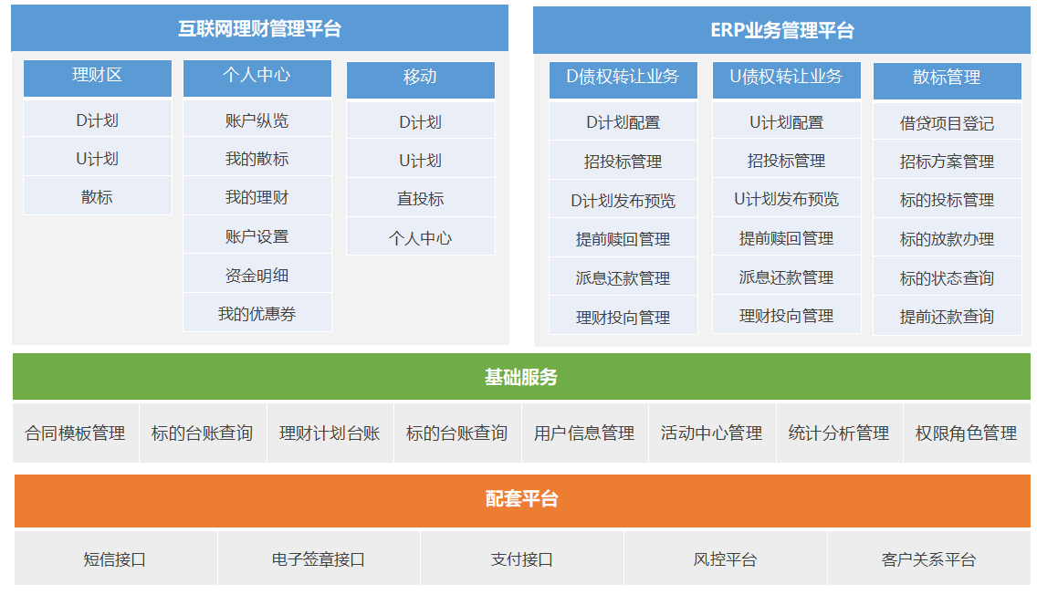
Task: Click the 互联网理财管理平台 header
Action: click(259, 28)
